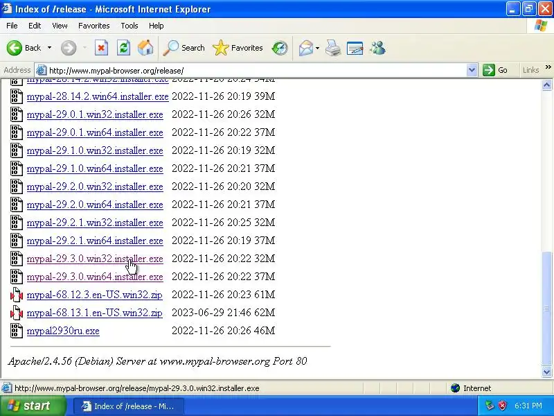554x416 pixels.
Task: Download mypal-28.14.2.win64.installer.exe
Action: 98,96
